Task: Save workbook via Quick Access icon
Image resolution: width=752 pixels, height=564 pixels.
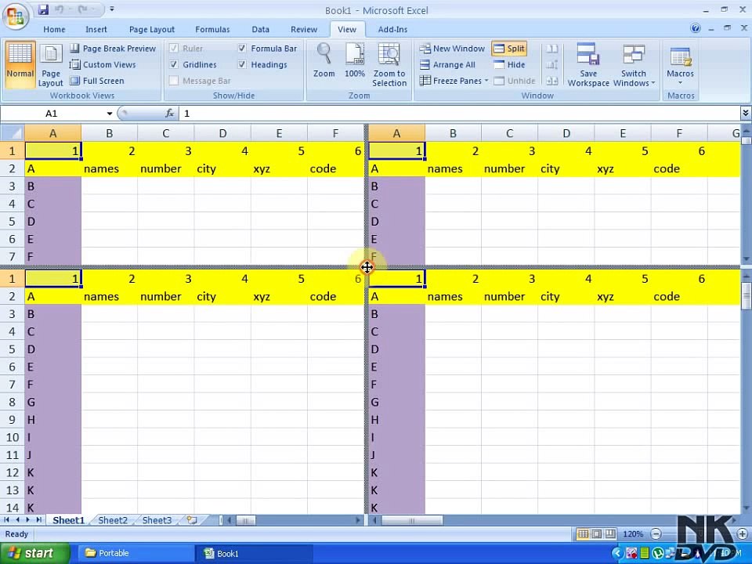Action: [x=43, y=9]
